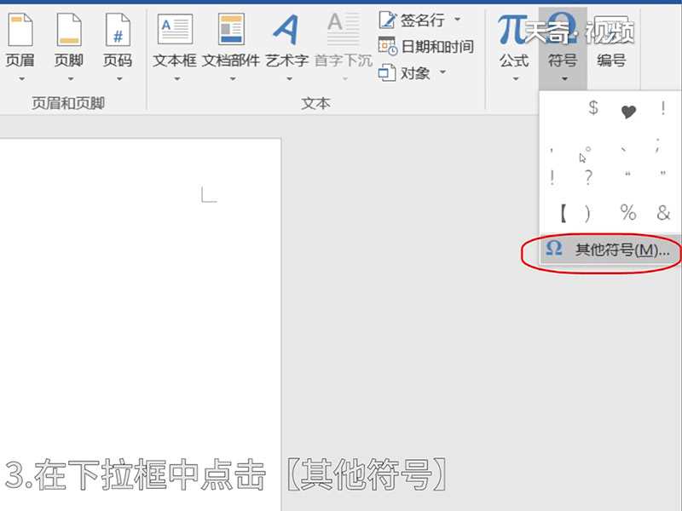
Task: Select the percent symbol in the gallery
Action: (x=627, y=213)
